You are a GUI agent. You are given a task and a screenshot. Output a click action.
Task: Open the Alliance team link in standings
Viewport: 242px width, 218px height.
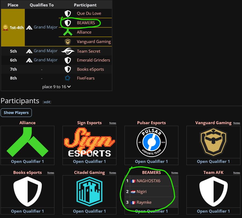(84, 32)
